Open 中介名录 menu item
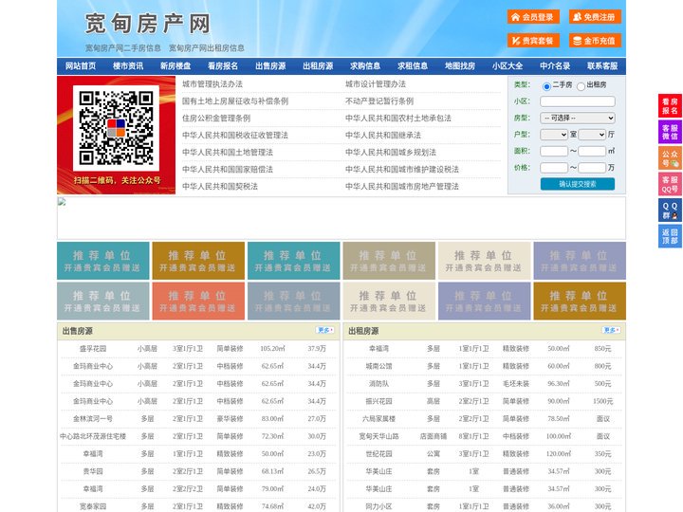This screenshot has height=512, width=683. click(x=555, y=66)
